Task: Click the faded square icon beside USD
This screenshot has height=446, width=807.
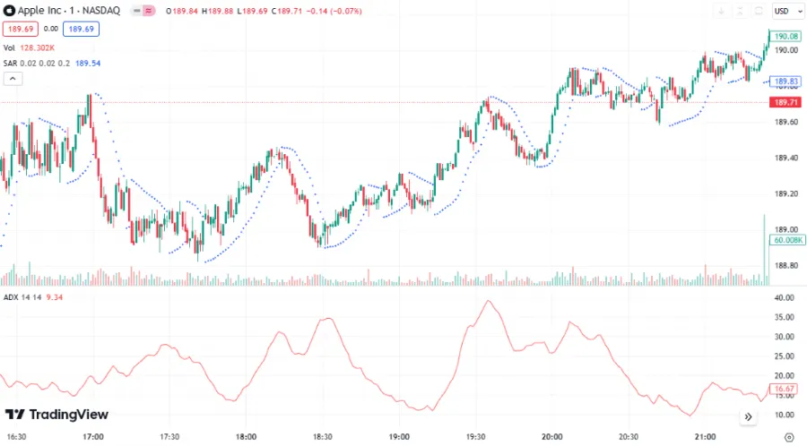Action: point(758,11)
